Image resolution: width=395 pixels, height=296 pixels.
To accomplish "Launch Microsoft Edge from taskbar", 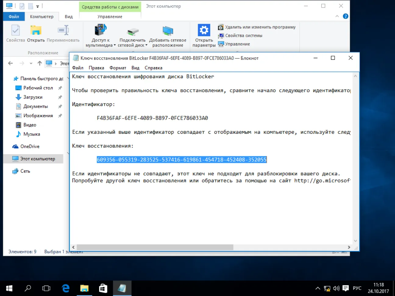I will [65, 288].
